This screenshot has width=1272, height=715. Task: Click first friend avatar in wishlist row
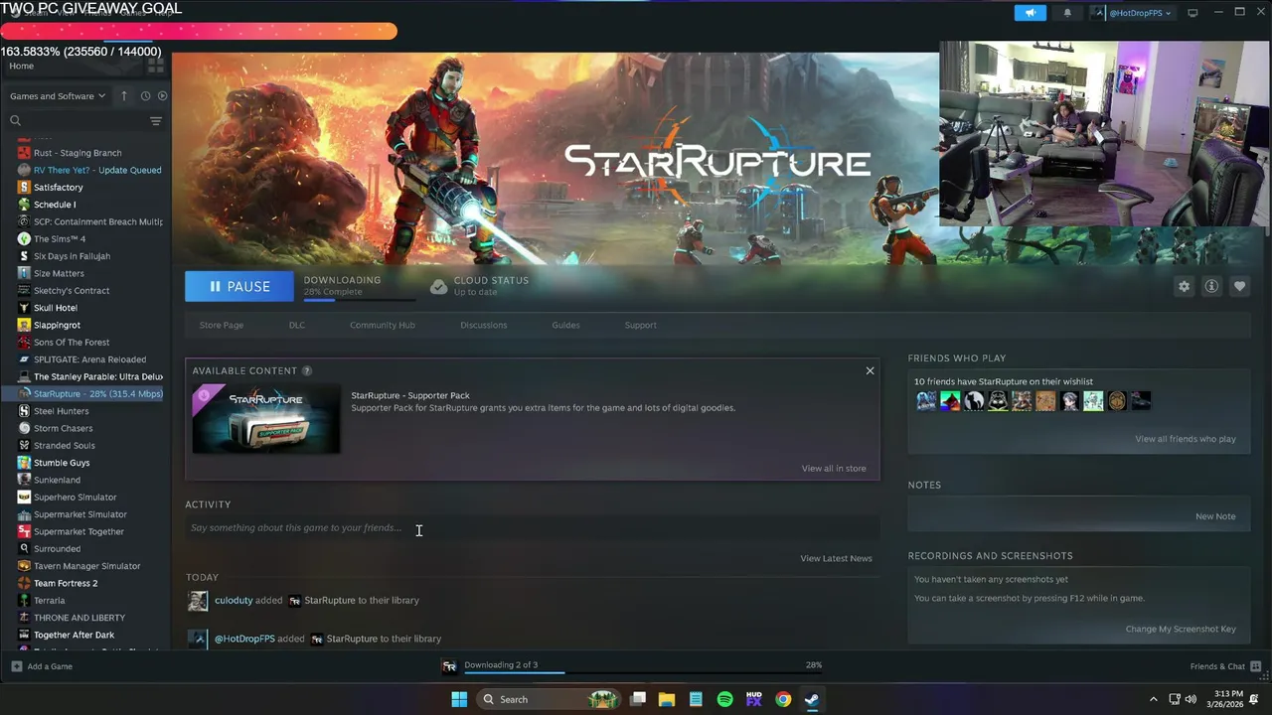point(926,401)
